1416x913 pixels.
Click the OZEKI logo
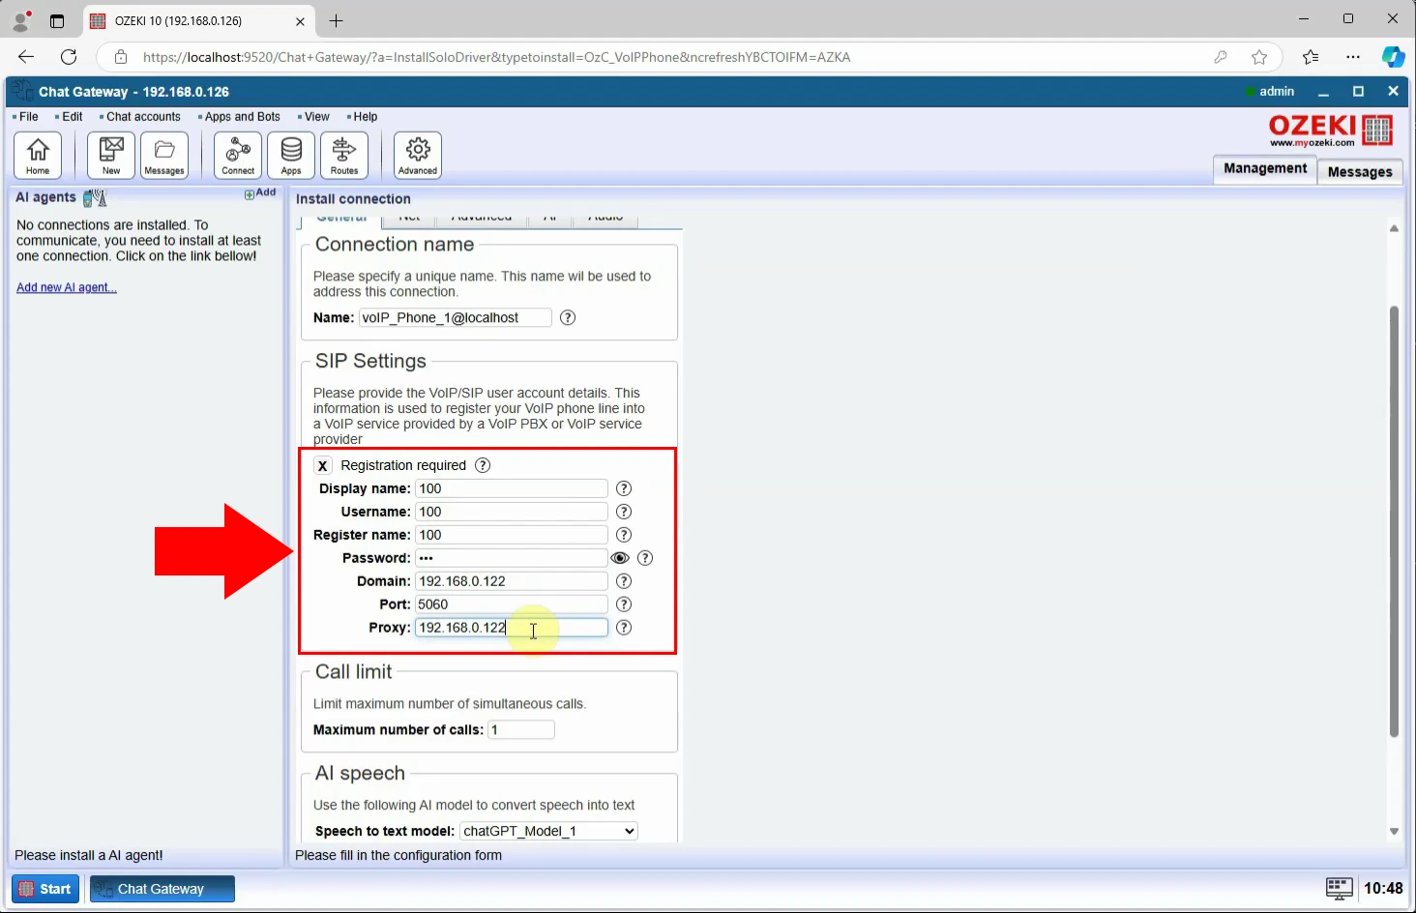[1330, 131]
